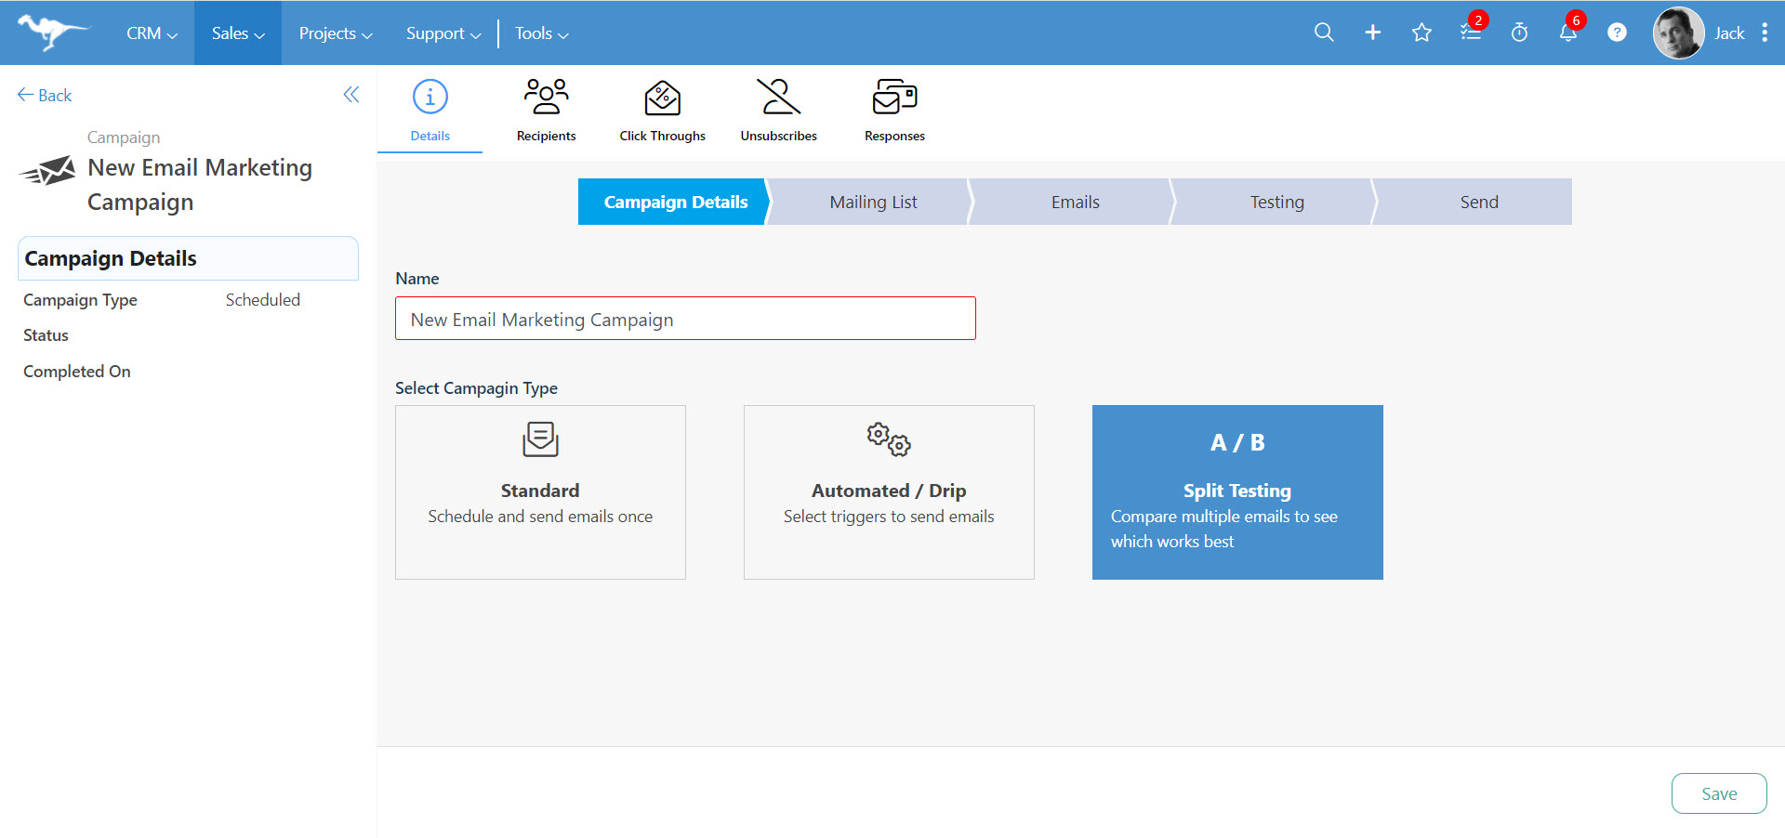Open the vertical three-dot user menu
Viewport: 1785px width, 838px height.
[1765, 33]
